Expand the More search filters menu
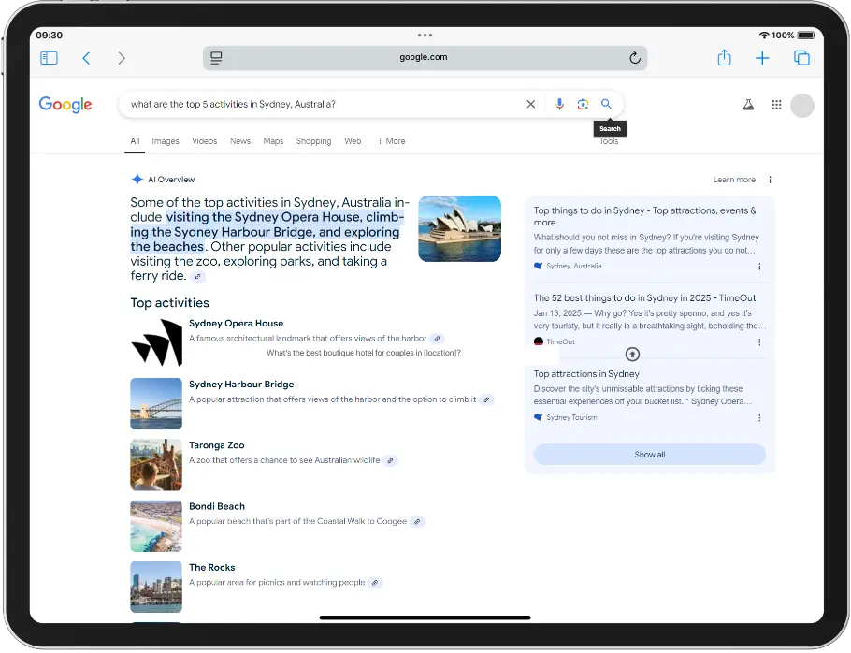Image resolution: width=851 pixels, height=653 pixels. coord(391,141)
